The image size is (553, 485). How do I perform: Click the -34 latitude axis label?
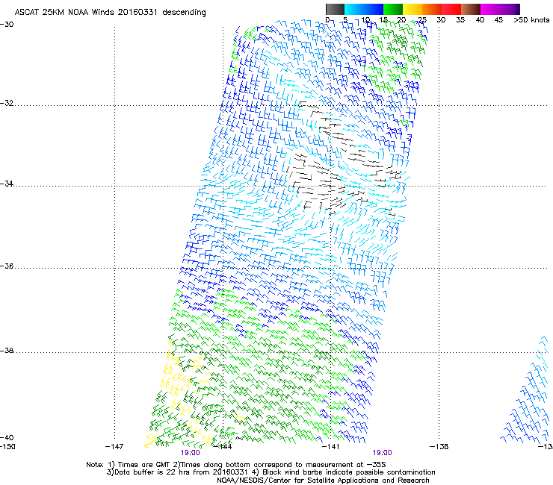pyautogui.click(x=7, y=184)
